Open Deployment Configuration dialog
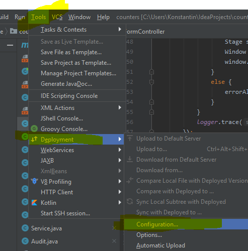 coord(186,224)
